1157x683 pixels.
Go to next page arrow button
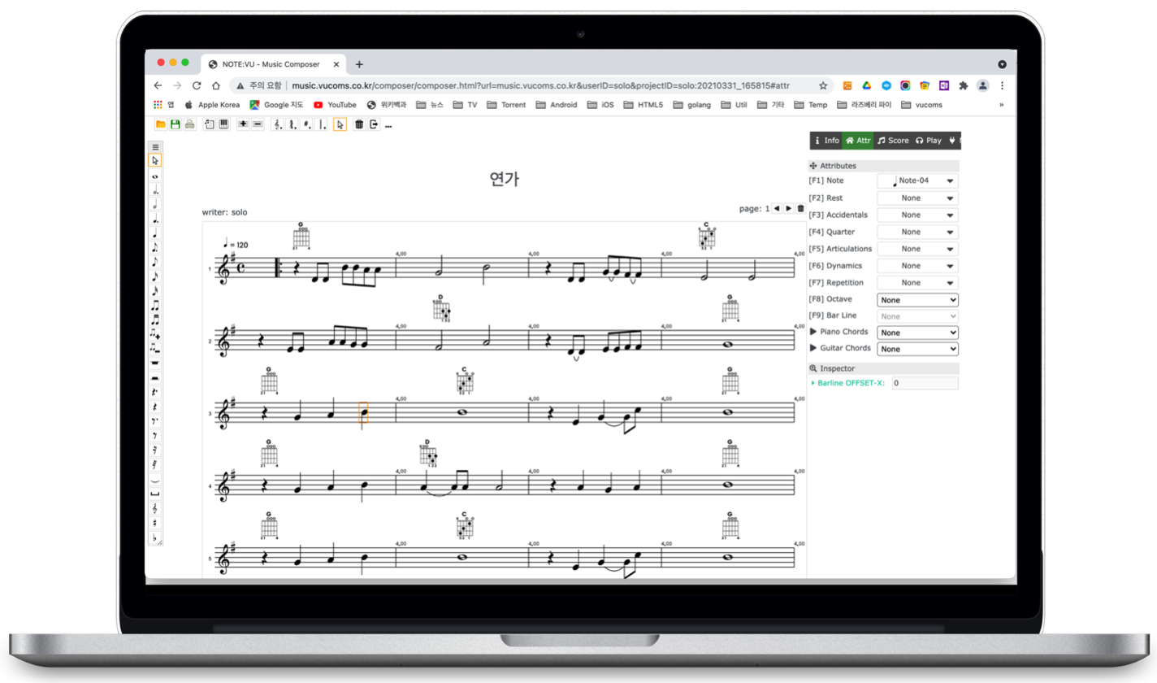coord(788,209)
